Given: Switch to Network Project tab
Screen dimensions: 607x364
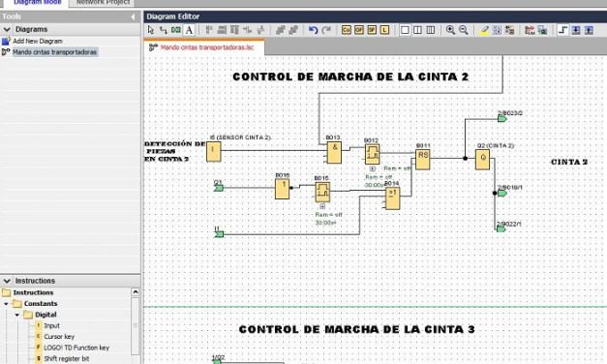Looking at the screenshot, I should 103,2.
